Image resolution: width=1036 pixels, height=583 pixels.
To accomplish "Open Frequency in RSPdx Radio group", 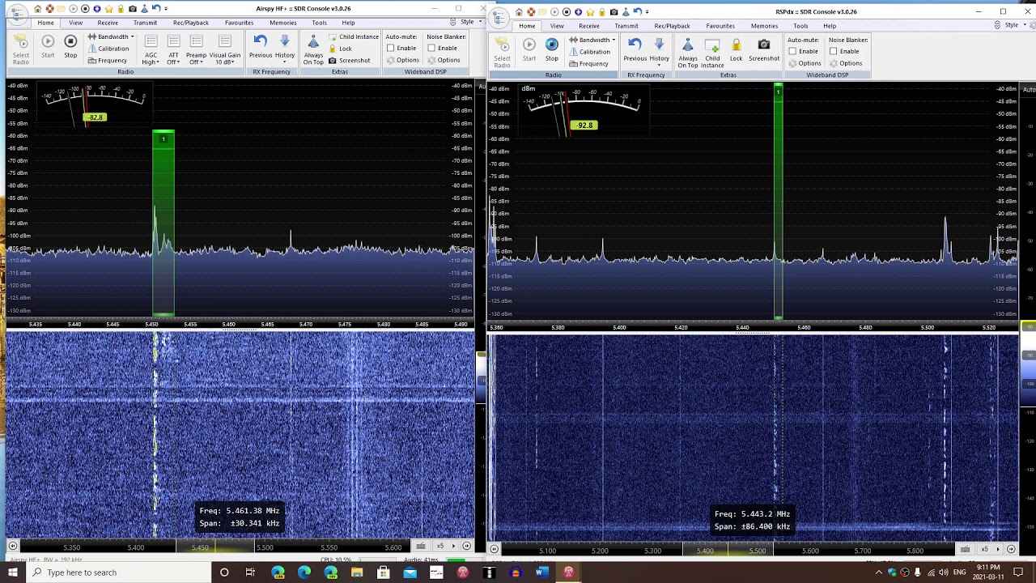I will (588, 64).
